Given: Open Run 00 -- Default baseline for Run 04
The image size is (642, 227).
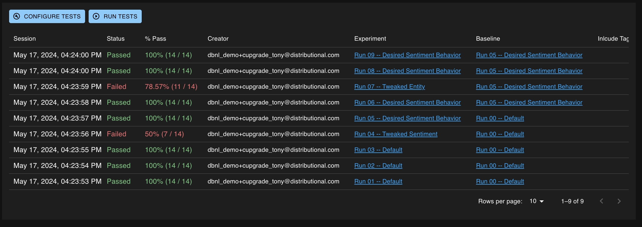Looking at the screenshot, I should (x=500, y=134).
